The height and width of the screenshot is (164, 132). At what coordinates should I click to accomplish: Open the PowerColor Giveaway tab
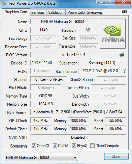[85, 12]
